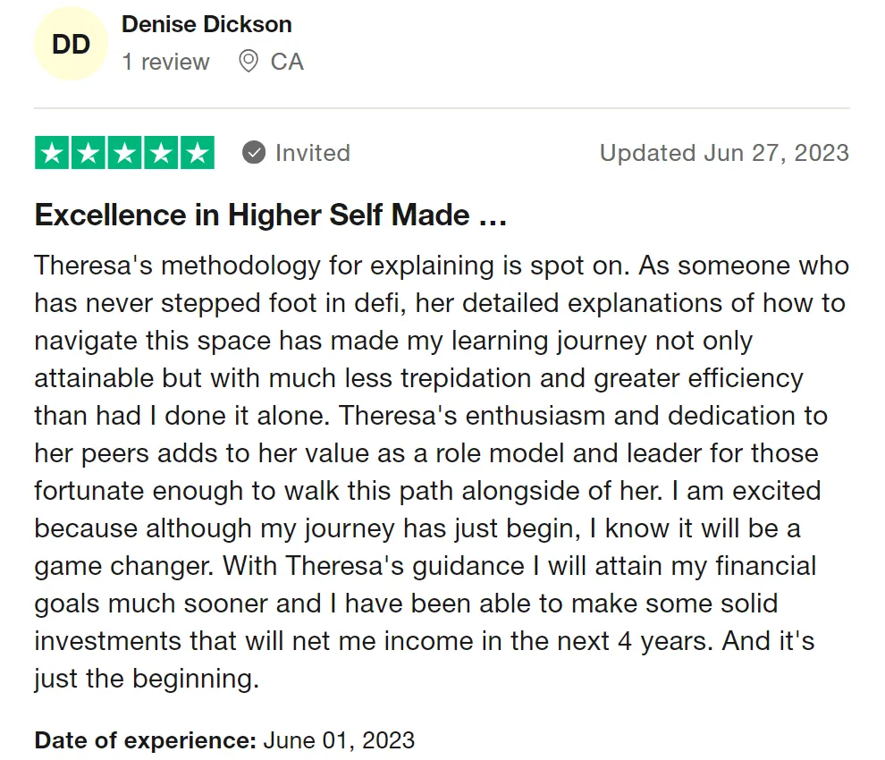Open the review title Excellence in Higher Self Made
This screenshot has height=760, width=885.
point(270,215)
